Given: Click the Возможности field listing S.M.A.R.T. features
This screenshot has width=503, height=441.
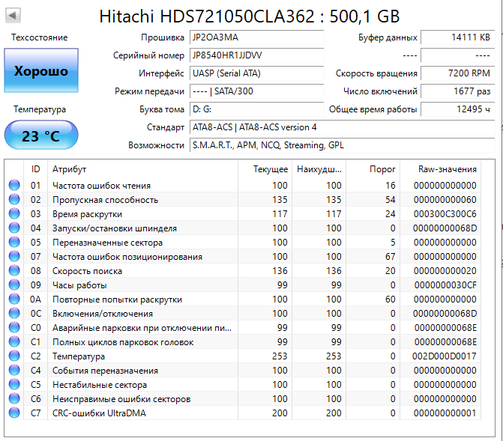Looking at the screenshot, I should [x=342, y=145].
